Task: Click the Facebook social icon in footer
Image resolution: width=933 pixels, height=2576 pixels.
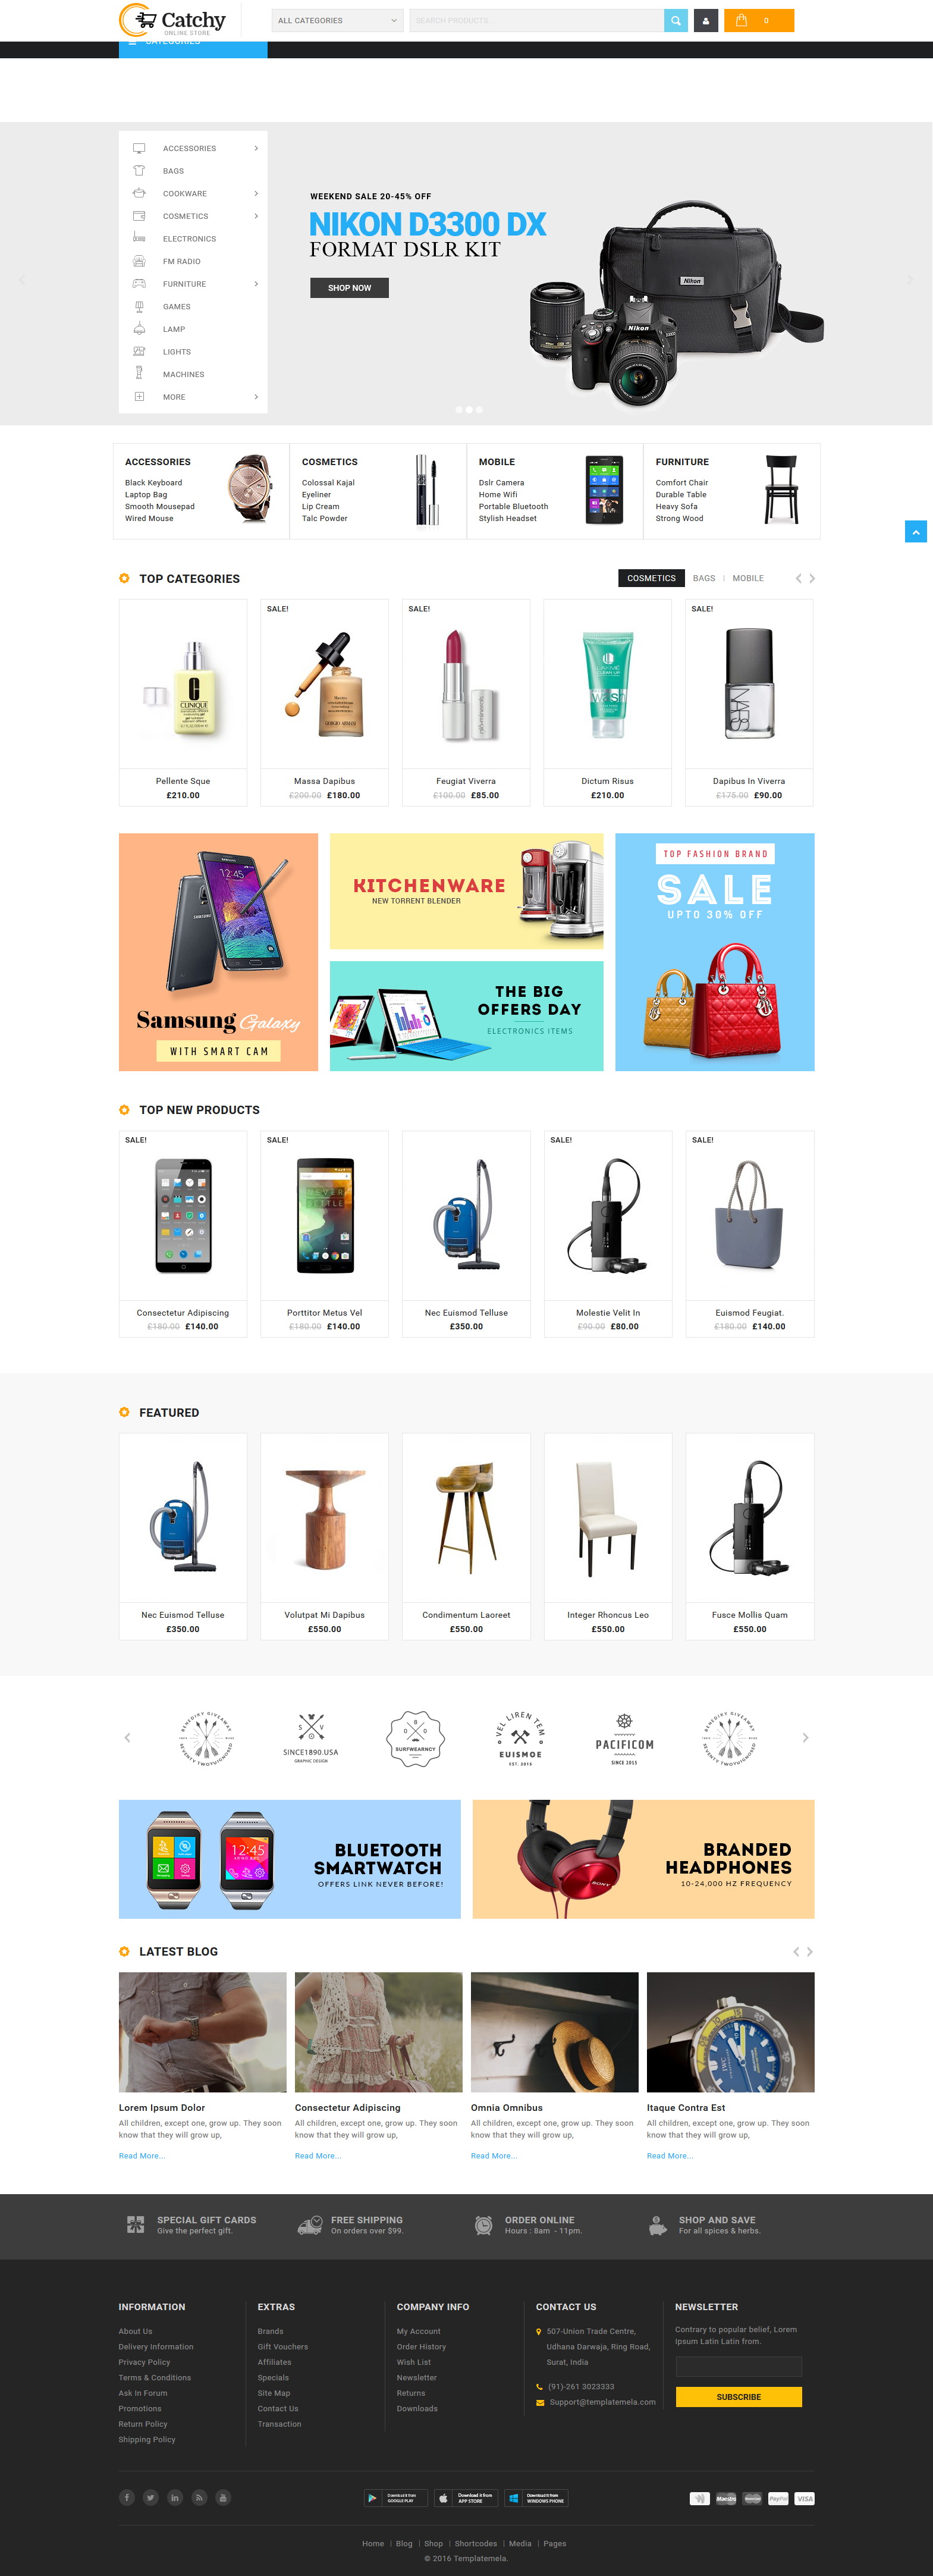Action: [127, 2497]
